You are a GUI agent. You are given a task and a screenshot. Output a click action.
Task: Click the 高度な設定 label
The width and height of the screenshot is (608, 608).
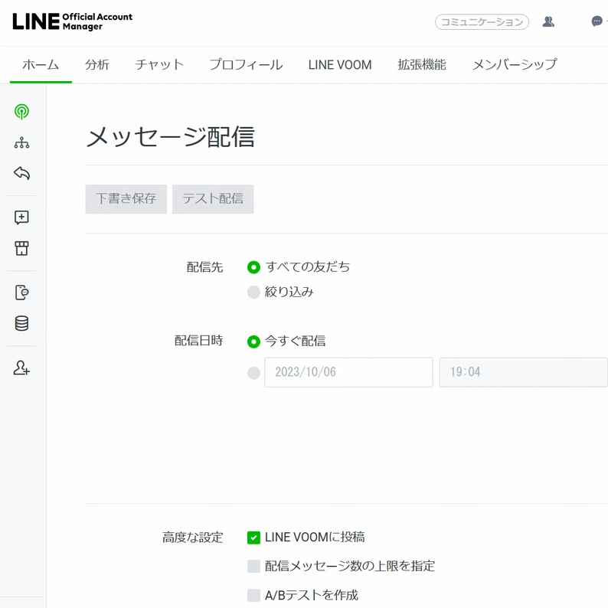pyautogui.click(x=193, y=538)
